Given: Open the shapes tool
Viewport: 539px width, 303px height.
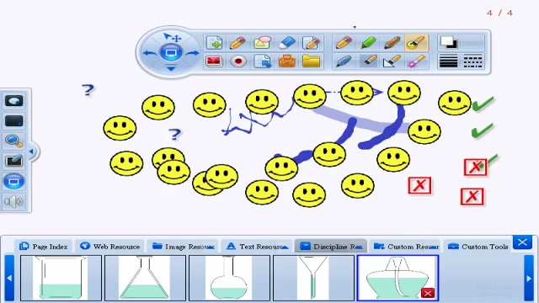Looking at the screenshot, I should pyautogui.click(x=262, y=43).
